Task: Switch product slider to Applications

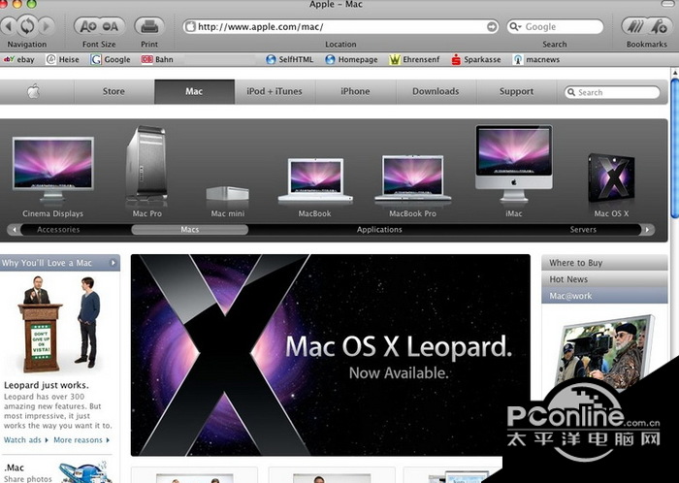Action: 379,230
